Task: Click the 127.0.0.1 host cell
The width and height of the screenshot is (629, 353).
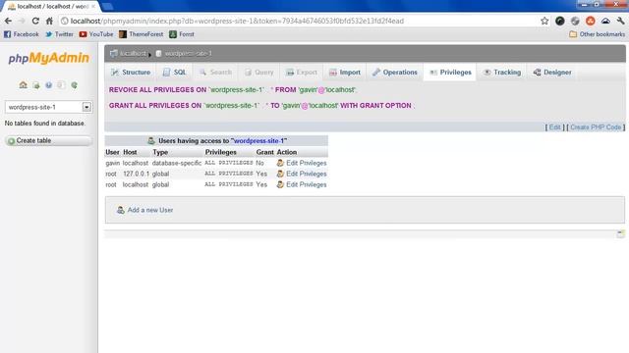Action: point(136,174)
